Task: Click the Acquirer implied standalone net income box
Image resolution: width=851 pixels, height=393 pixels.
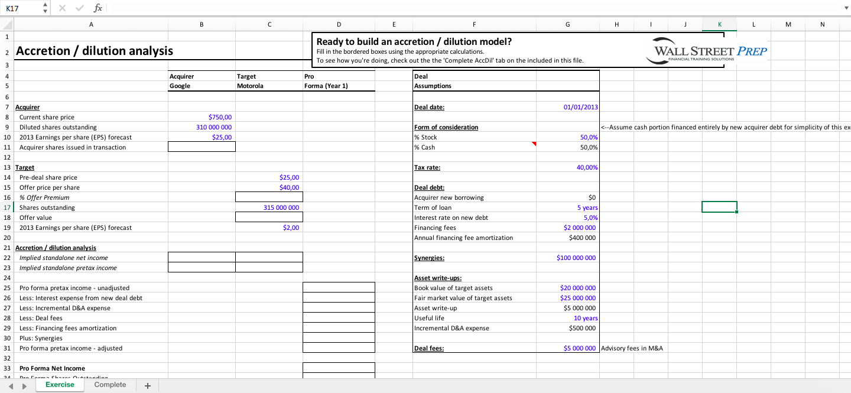Action: (x=202, y=258)
